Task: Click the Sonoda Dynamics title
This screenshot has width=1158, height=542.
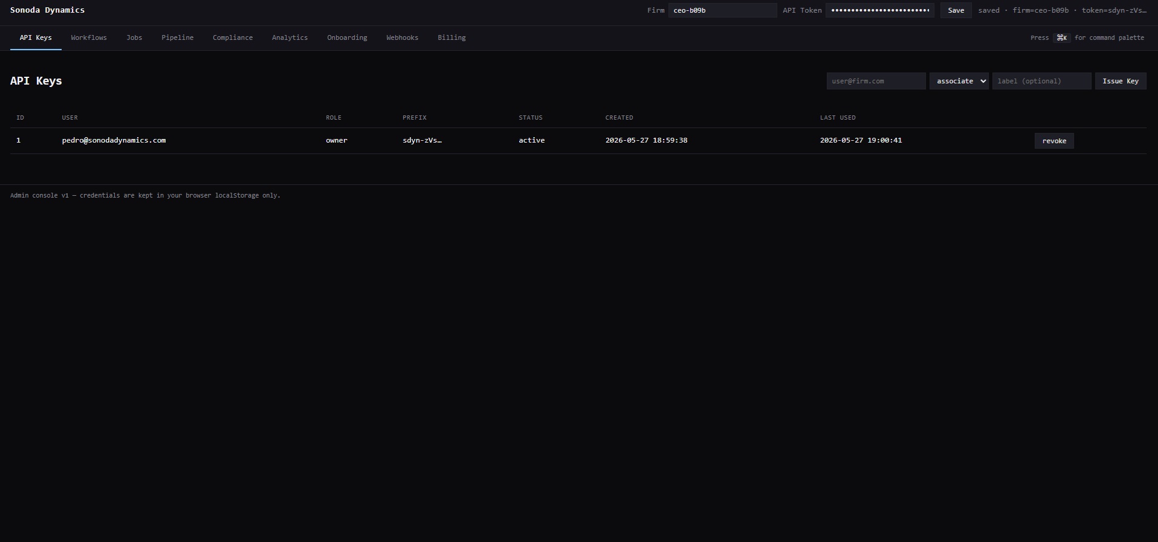Action: pyautogui.click(x=48, y=10)
